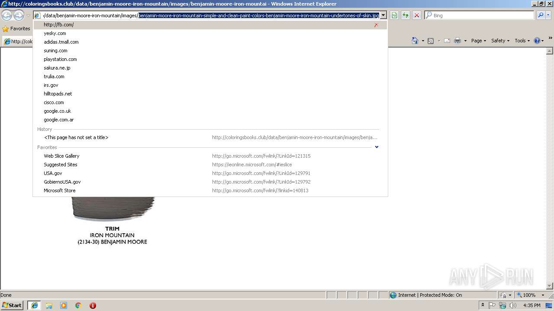Open the Tools menu
Screen dimensions: 554x311
[522, 41]
